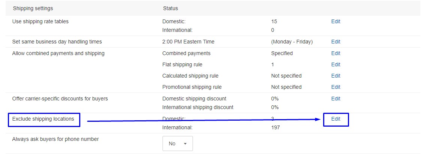Edit the Flat shipping rule
The height and width of the screenshot is (154, 426).
click(336, 64)
